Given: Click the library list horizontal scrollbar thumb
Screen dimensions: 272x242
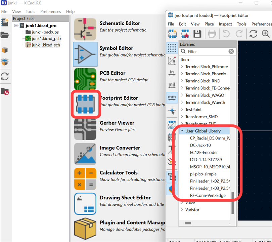Looking at the screenshot, I should tap(188, 223).
